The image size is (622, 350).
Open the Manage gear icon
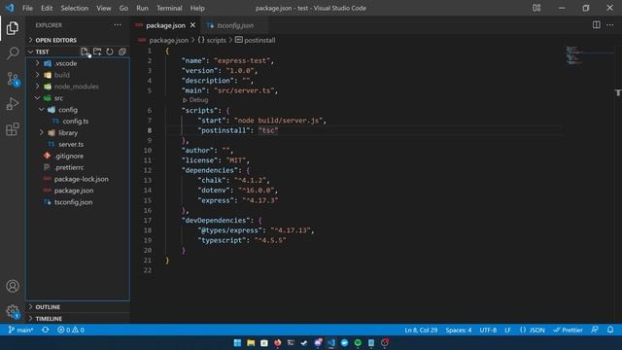click(13, 311)
